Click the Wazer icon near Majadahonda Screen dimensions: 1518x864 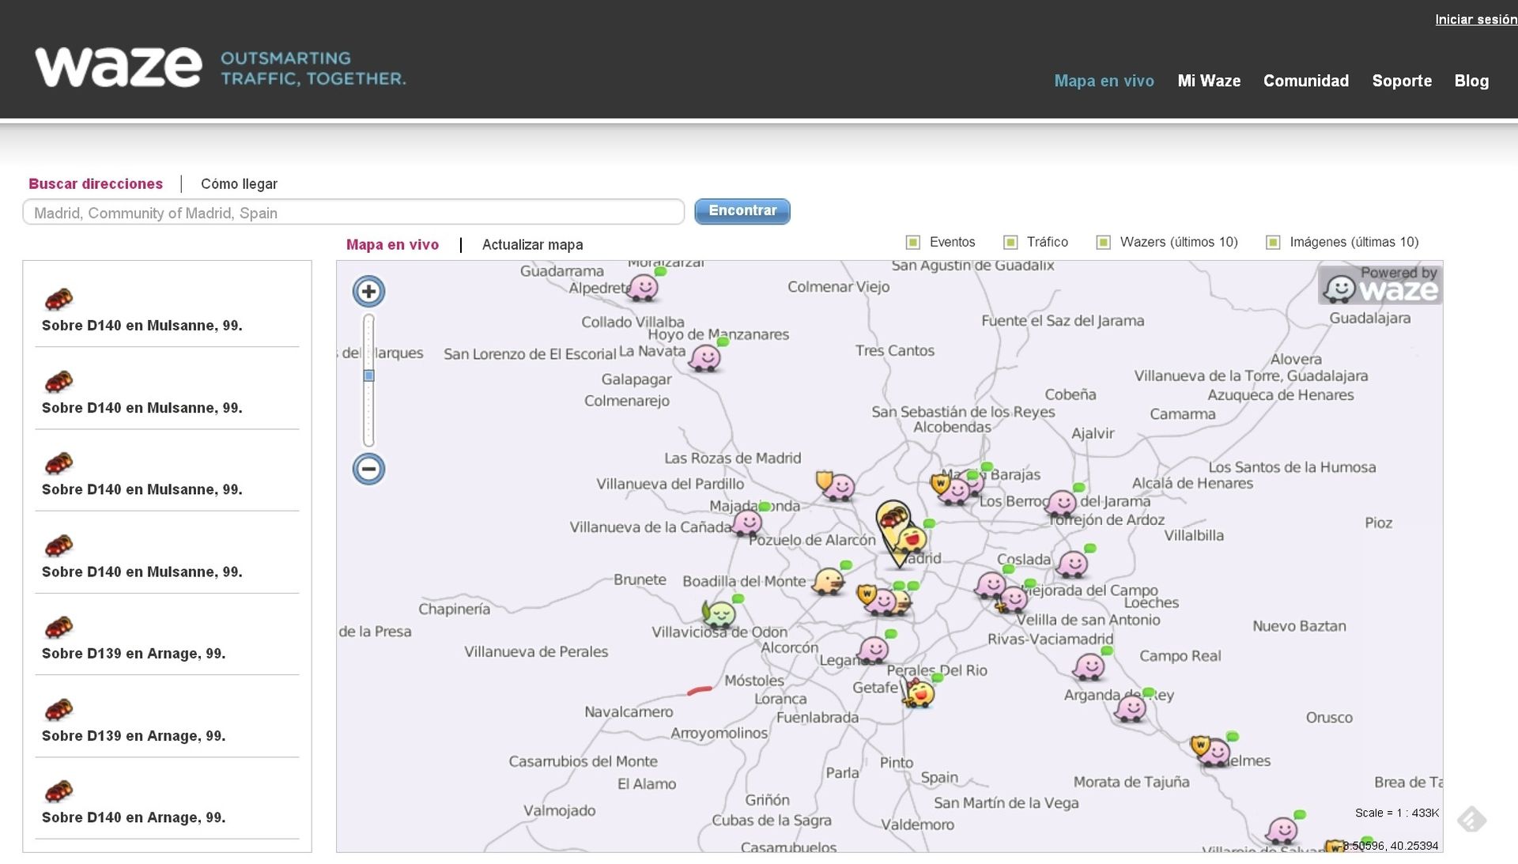[747, 523]
